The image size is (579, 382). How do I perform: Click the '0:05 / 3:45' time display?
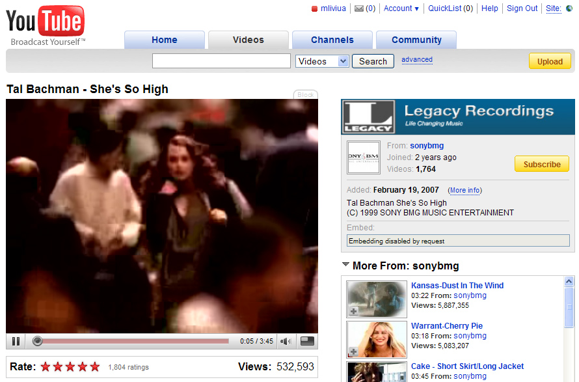(x=256, y=341)
